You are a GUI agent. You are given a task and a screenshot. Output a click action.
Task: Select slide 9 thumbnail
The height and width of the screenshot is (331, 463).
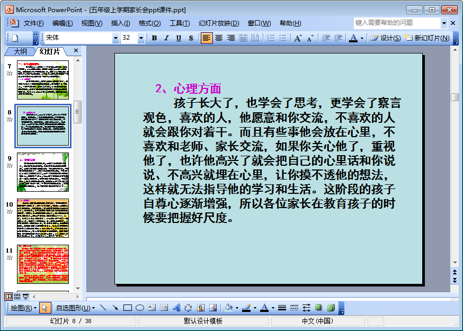[43, 172]
